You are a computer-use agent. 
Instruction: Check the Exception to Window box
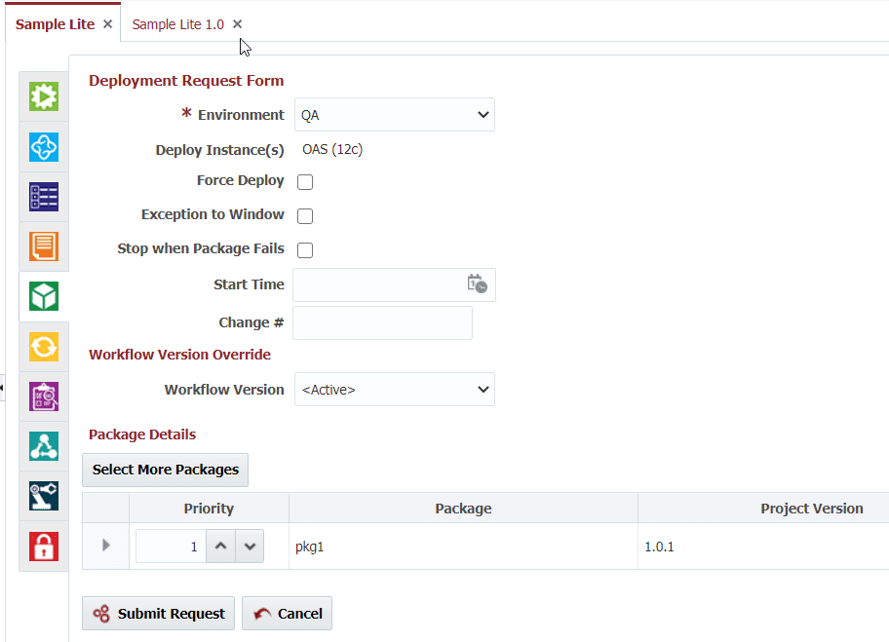coord(305,216)
